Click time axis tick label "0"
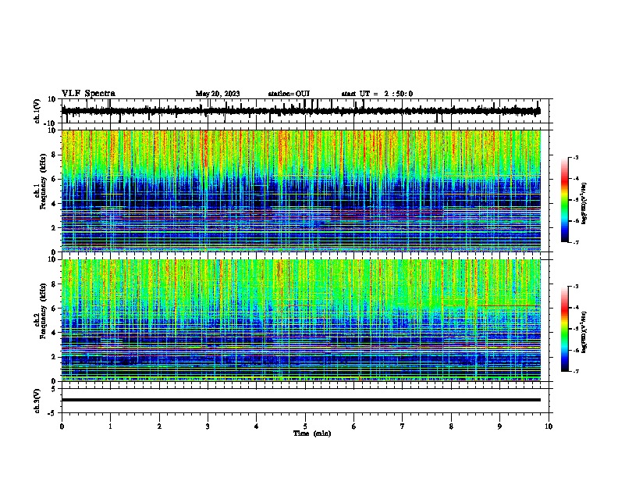This screenshot has height=478, width=618. tap(62, 426)
